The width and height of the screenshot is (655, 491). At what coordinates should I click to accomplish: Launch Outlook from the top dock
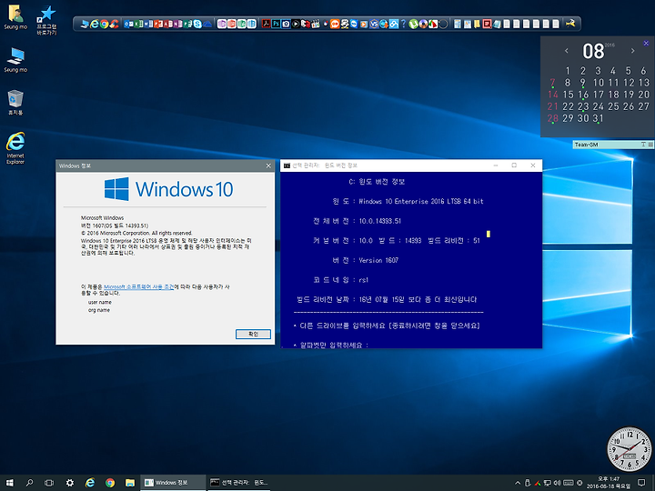128,24
